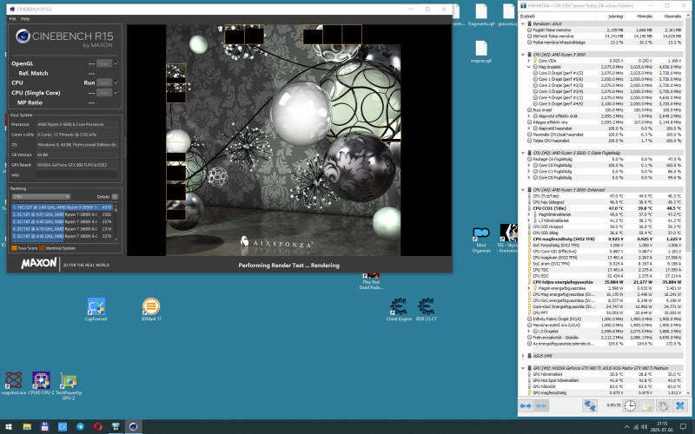Click HWiNFO greyed shrink-columns arrow icon
Viewport: 695px width, 434px height.
[x=541, y=405]
